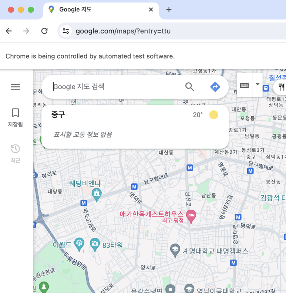Click the 중구 location heading
This screenshot has width=286, height=293.
58,114
